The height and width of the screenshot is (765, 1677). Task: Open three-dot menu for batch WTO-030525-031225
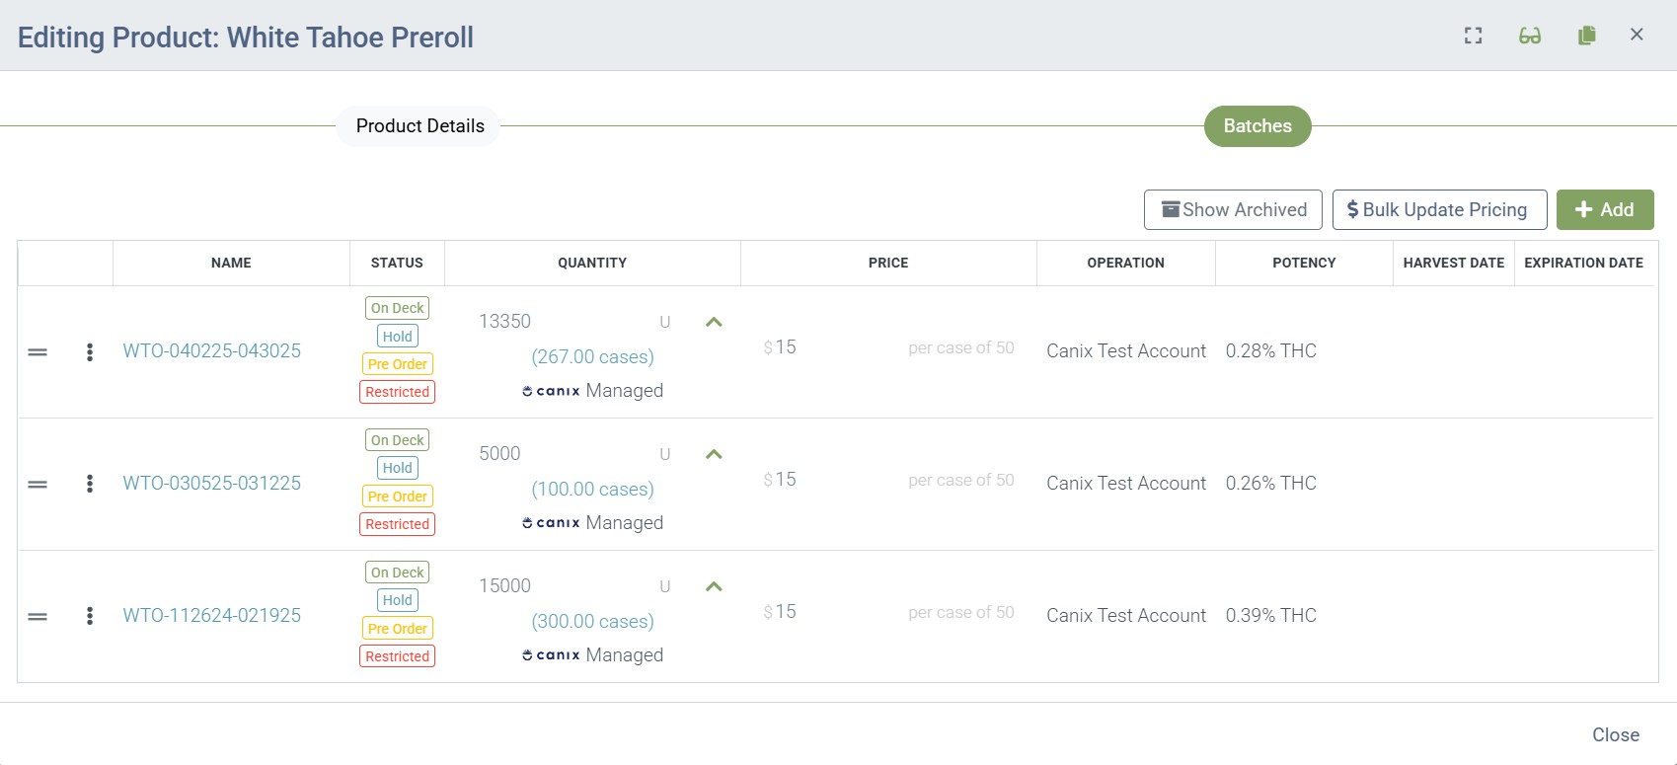[90, 484]
